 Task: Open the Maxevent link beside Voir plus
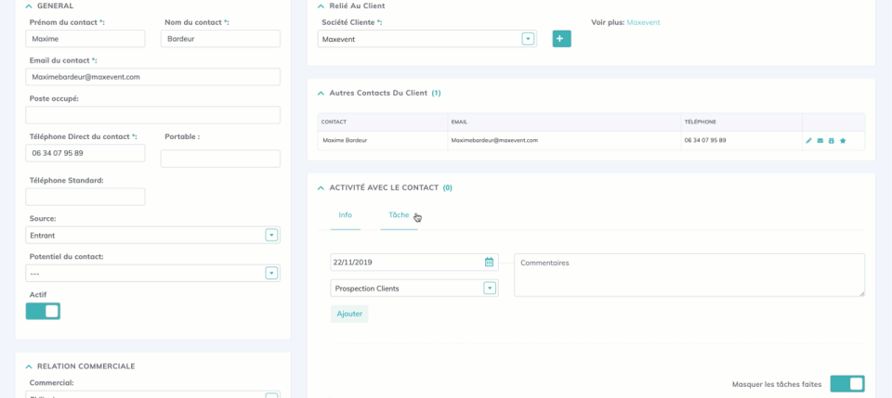[643, 22]
